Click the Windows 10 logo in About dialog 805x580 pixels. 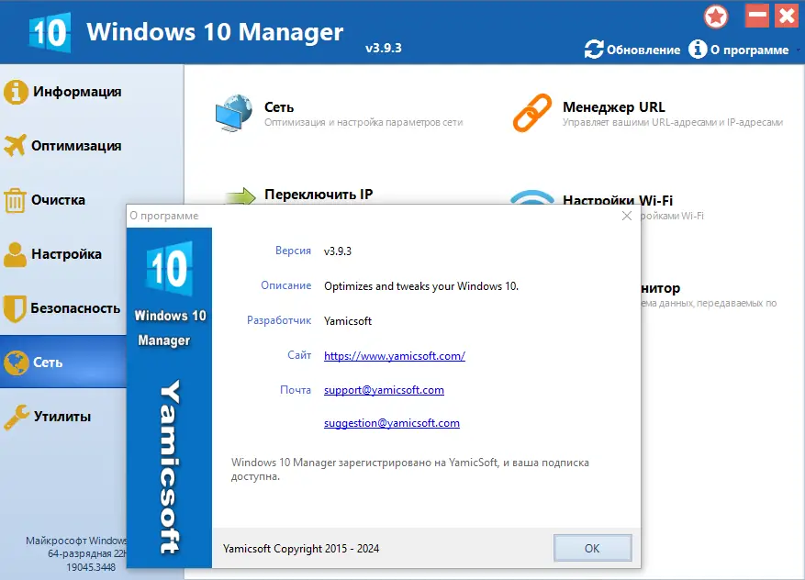[170, 269]
